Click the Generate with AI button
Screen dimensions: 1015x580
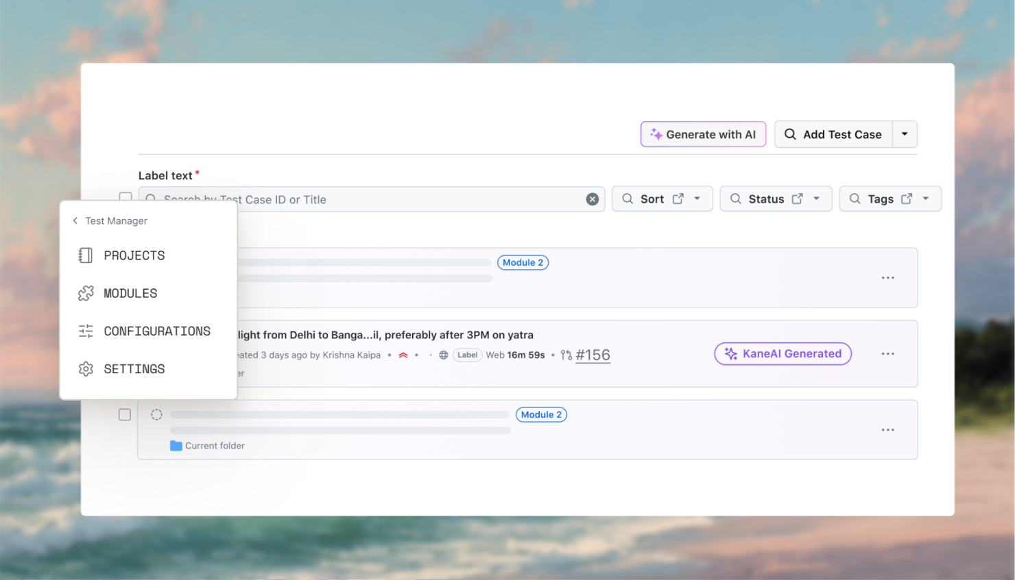[703, 134]
